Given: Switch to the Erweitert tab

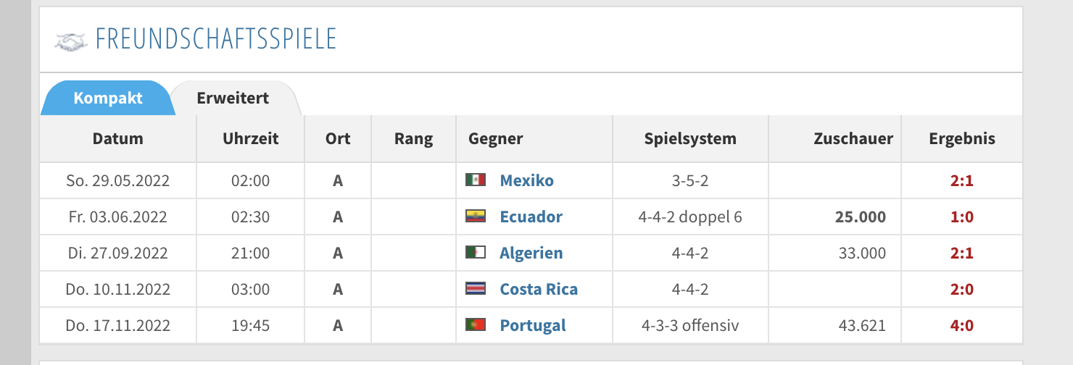Looking at the screenshot, I should (233, 98).
